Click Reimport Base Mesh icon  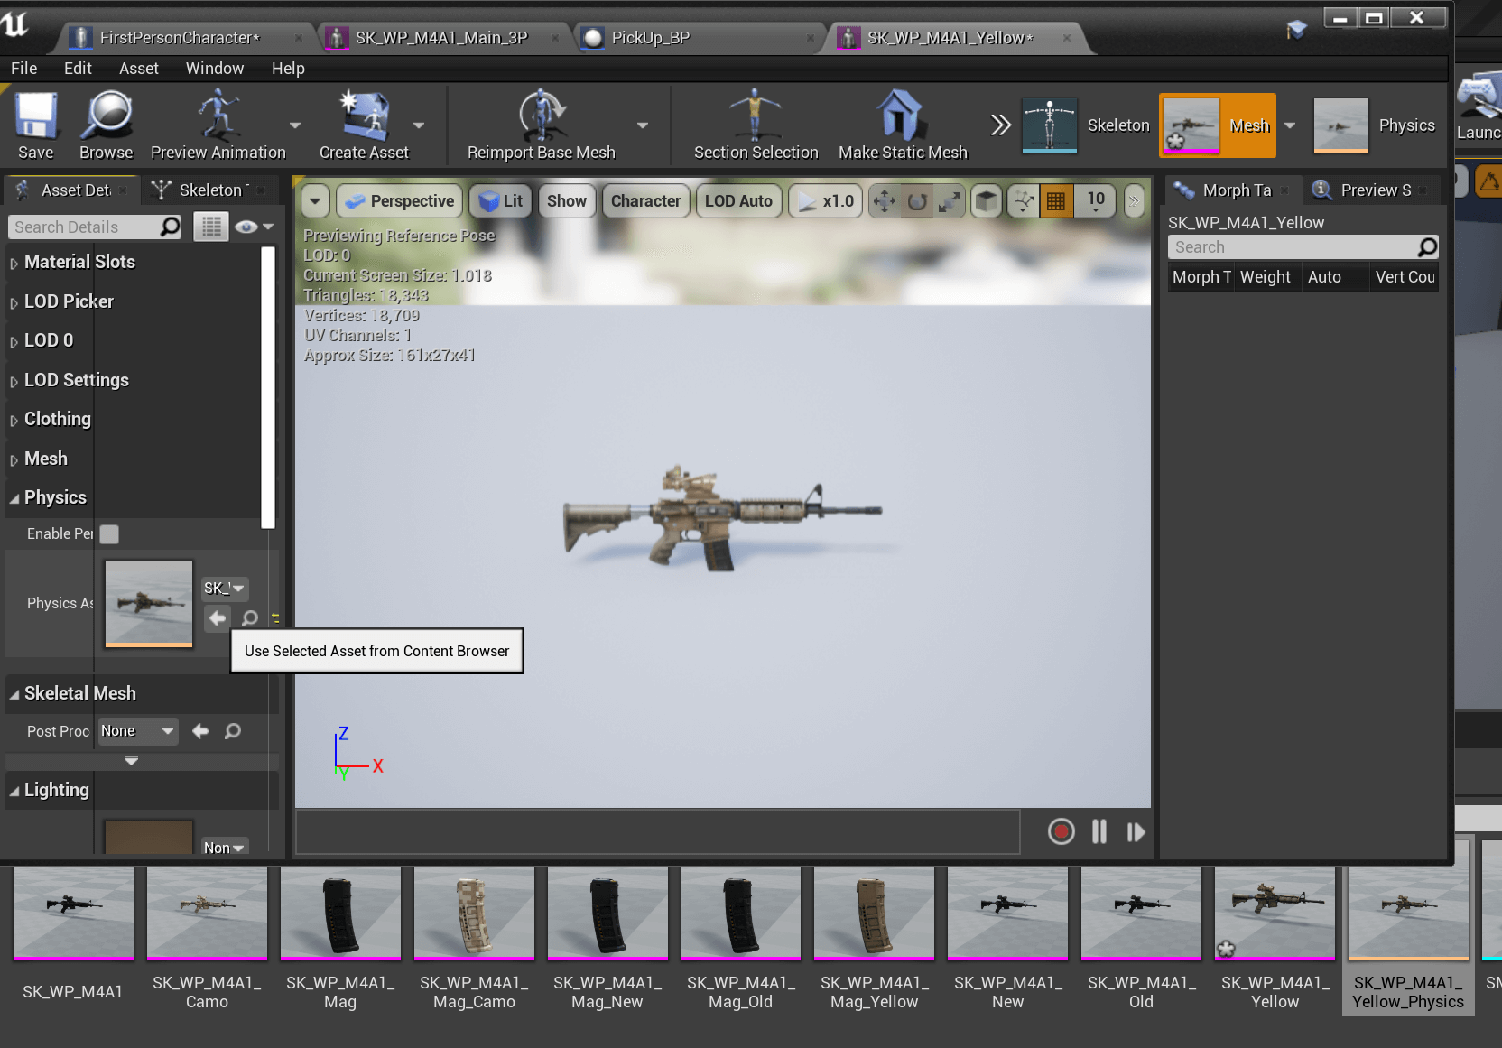tap(542, 125)
